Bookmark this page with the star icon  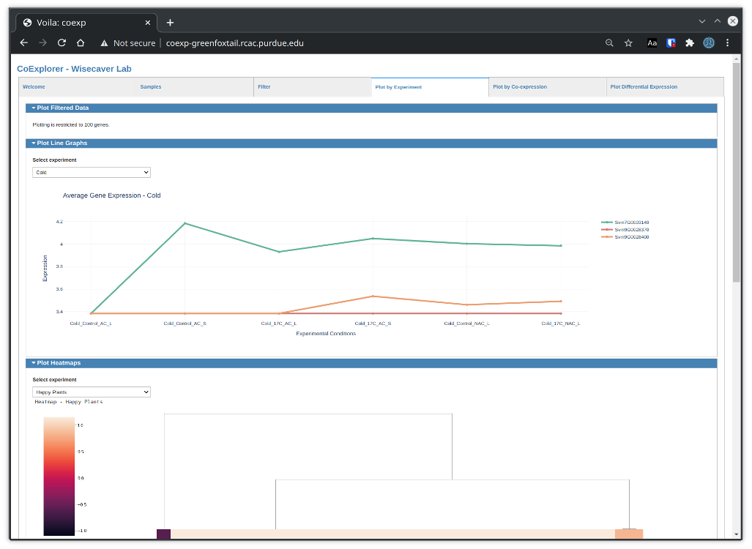coord(628,43)
